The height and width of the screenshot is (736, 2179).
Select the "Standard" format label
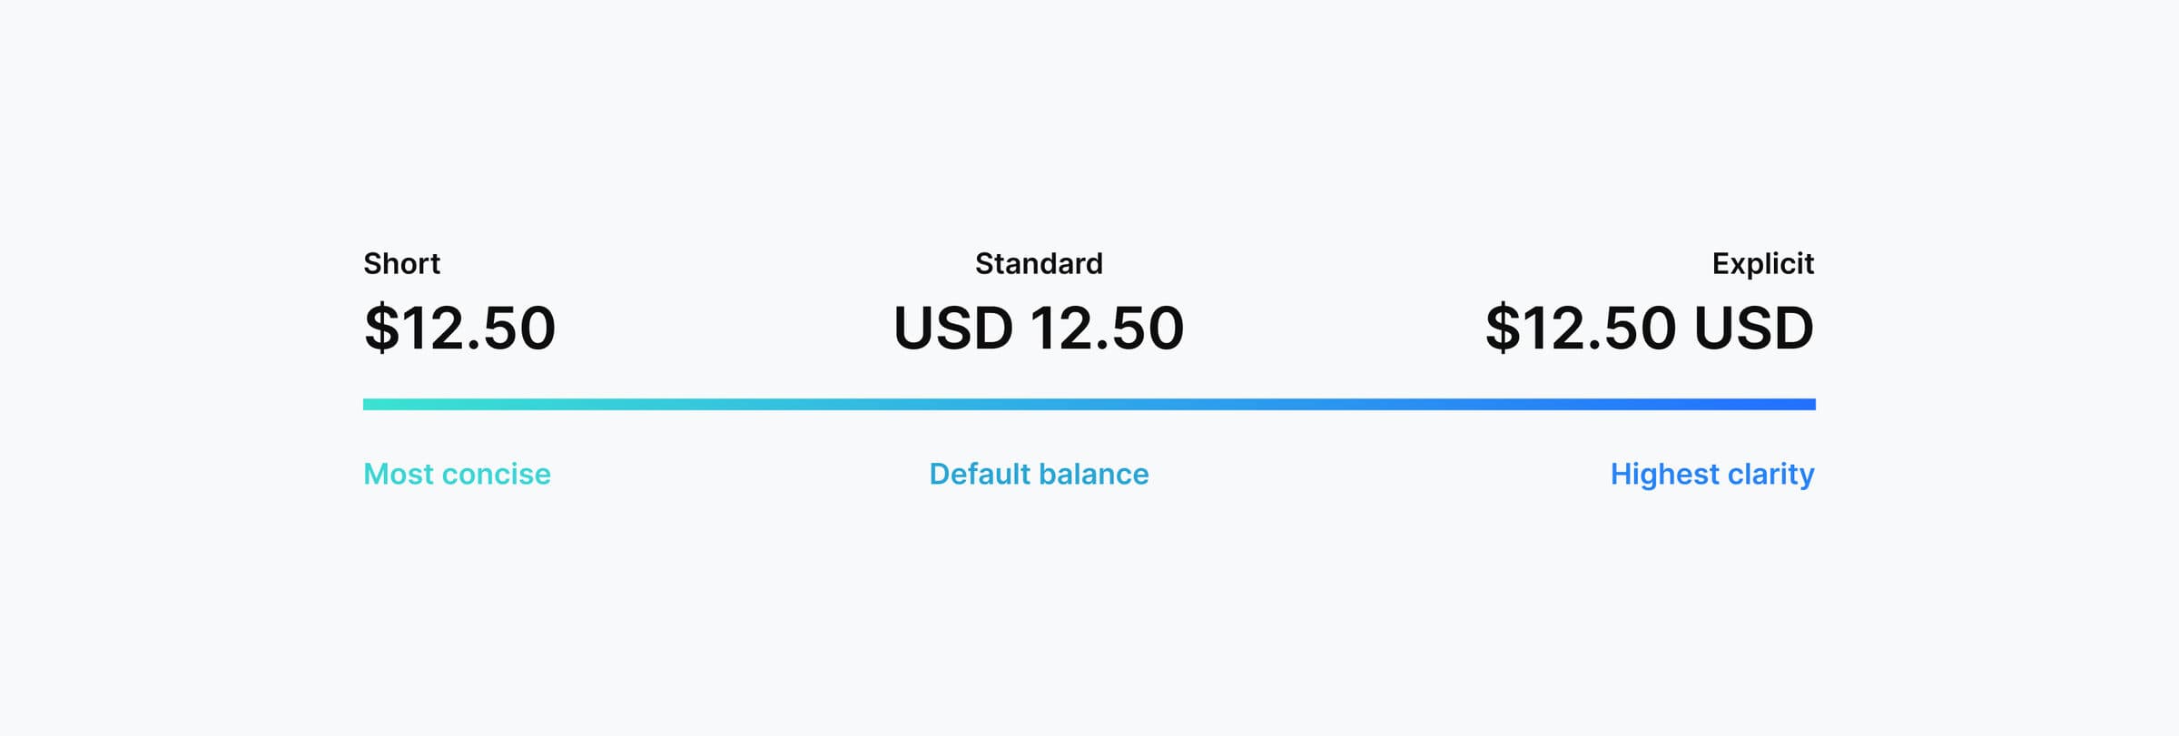[1039, 263]
